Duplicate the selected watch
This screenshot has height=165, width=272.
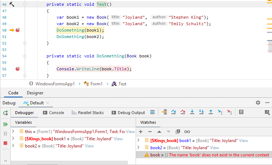pos(178,132)
